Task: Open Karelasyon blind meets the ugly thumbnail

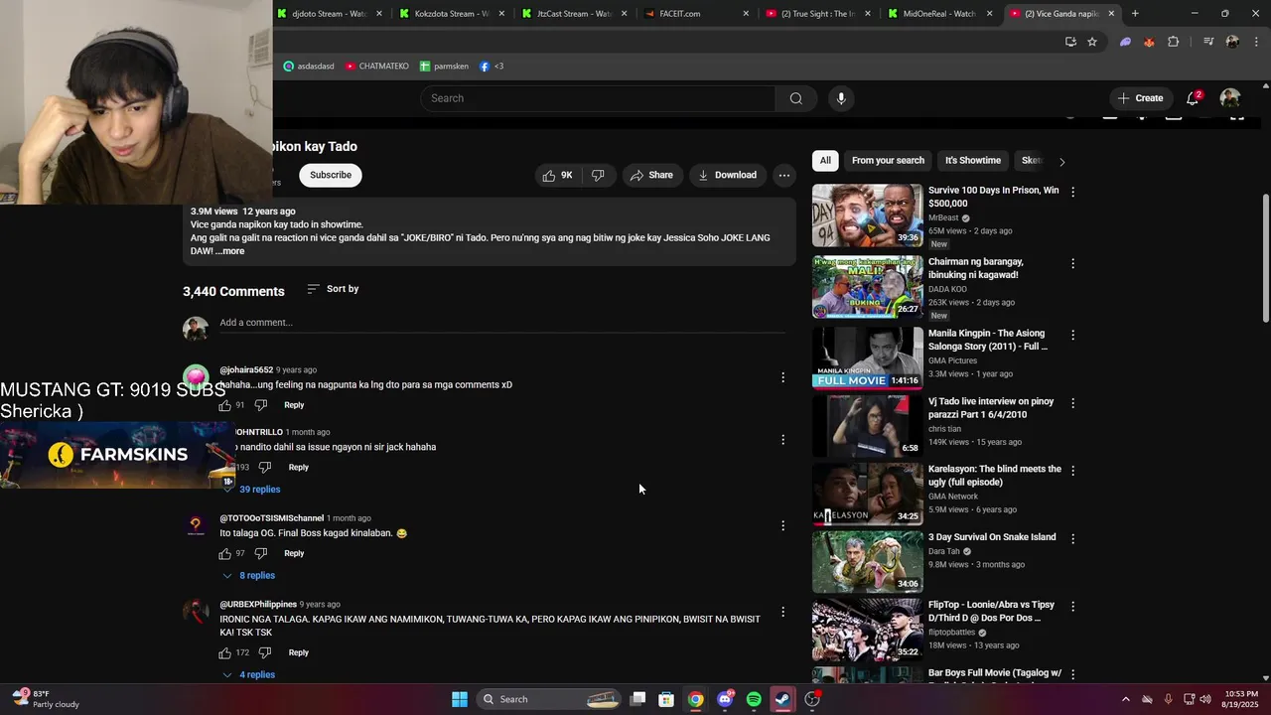Action: point(867,495)
